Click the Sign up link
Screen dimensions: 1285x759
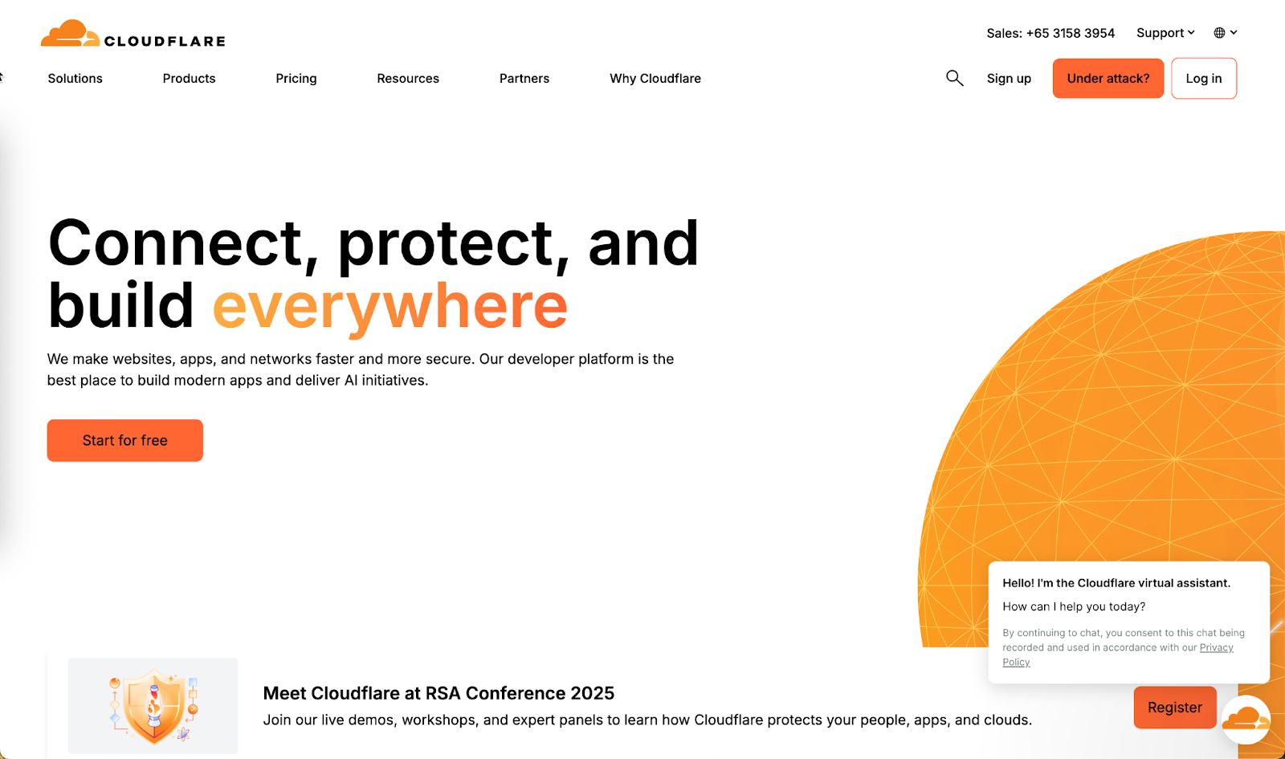click(x=1009, y=79)
